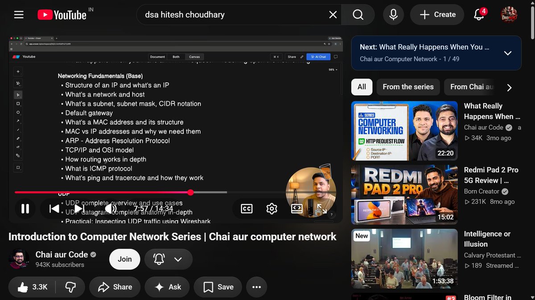Select the All filter chip
The image size is (535, 300).
point(362,87)
